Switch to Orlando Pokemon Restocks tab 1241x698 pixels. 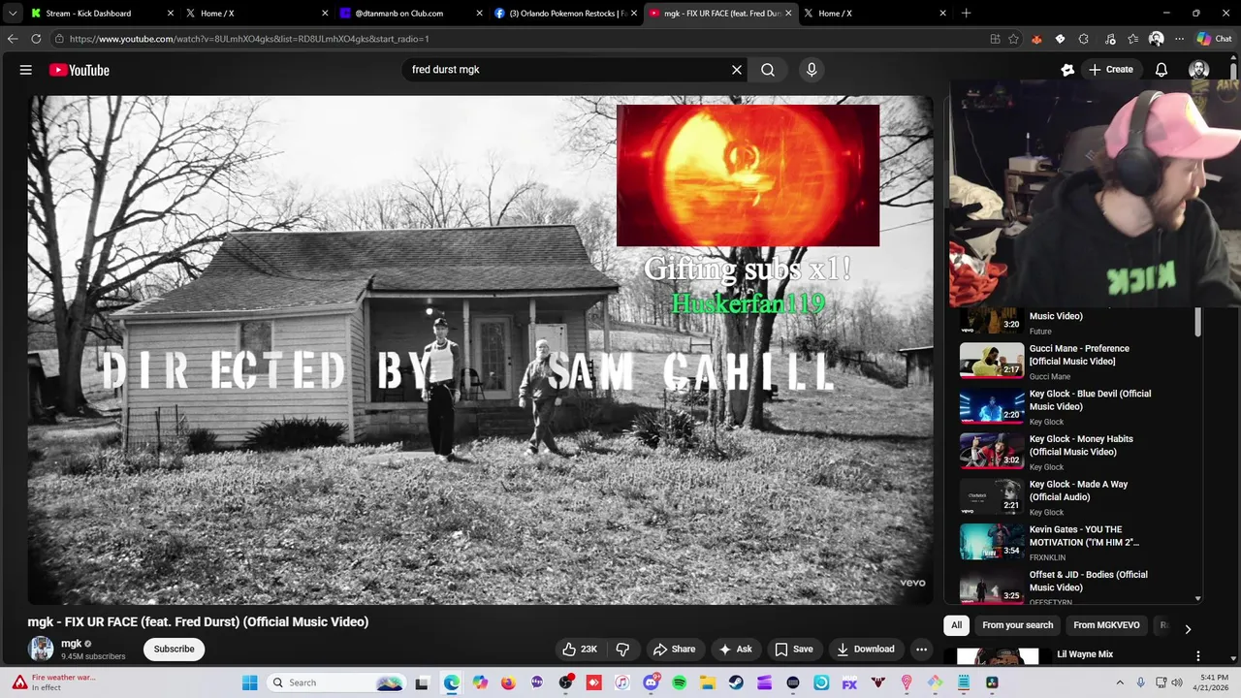click(x=566, y=14)
